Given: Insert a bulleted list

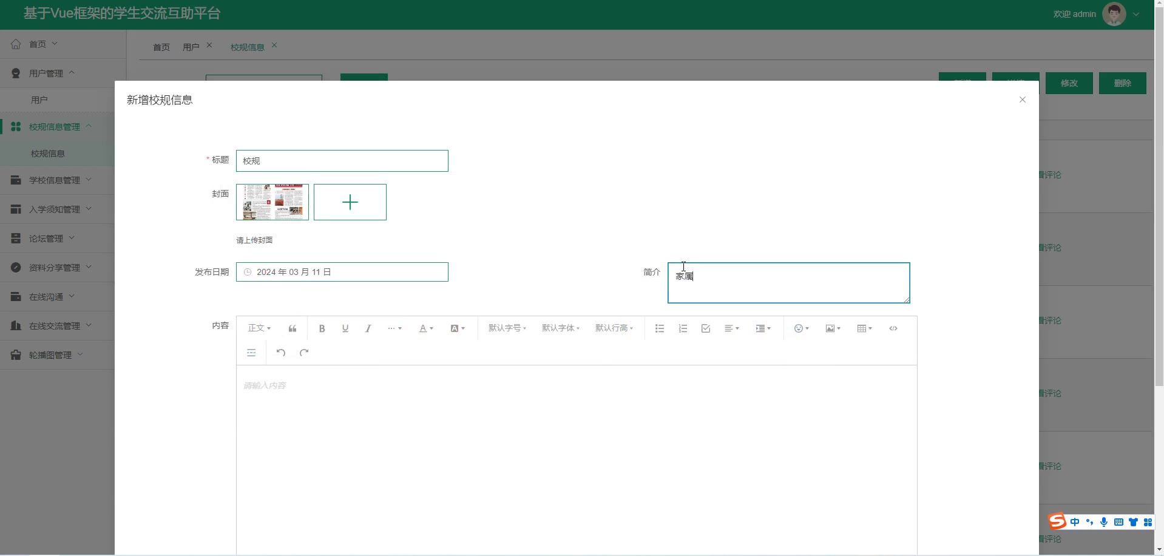Looking at the screenshot, I should (660, 328).
